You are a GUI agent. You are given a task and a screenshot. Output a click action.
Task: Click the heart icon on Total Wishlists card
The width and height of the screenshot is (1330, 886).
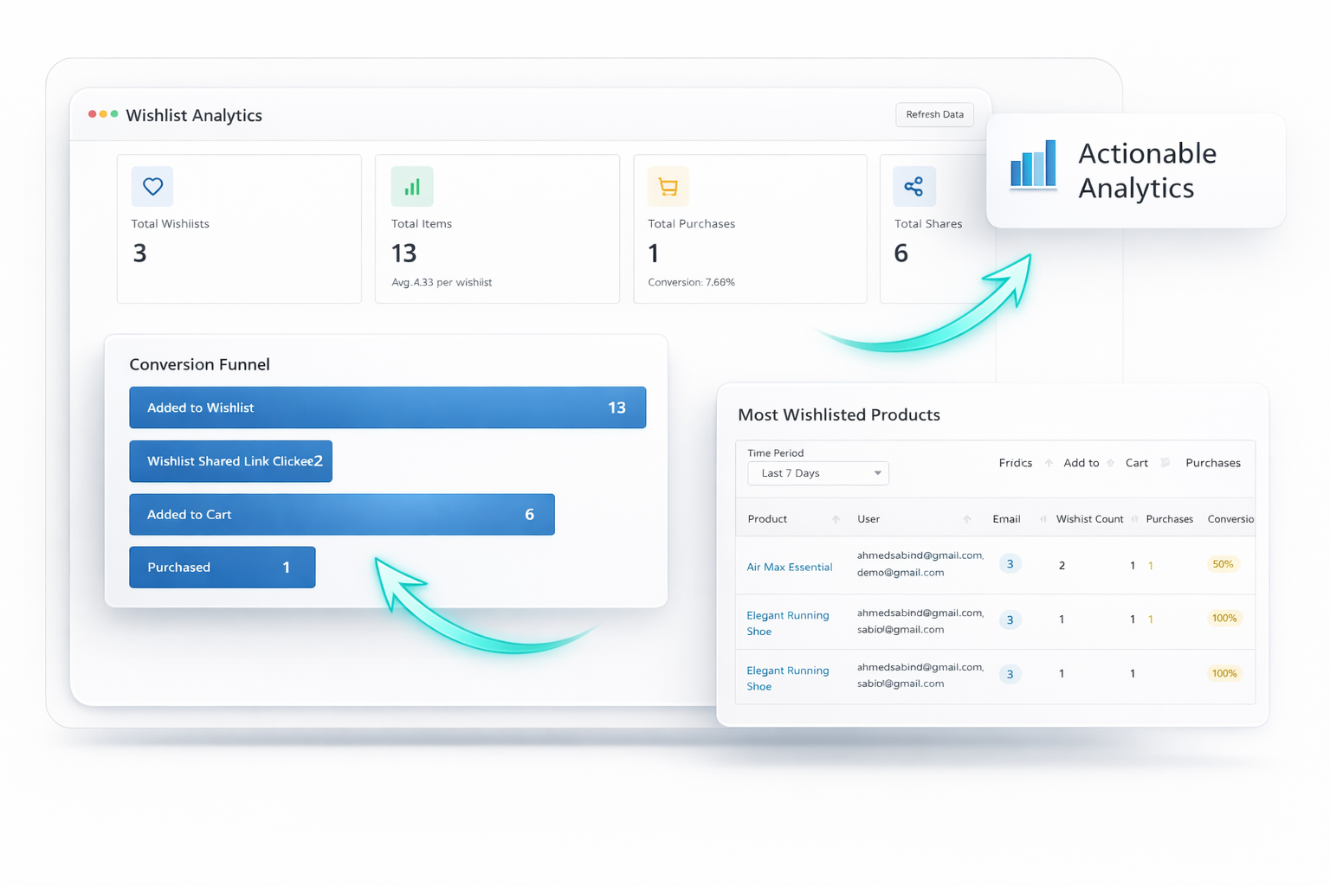click(152, 186)
